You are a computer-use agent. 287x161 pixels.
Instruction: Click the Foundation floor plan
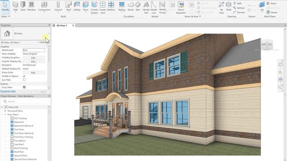coord(20,140)
